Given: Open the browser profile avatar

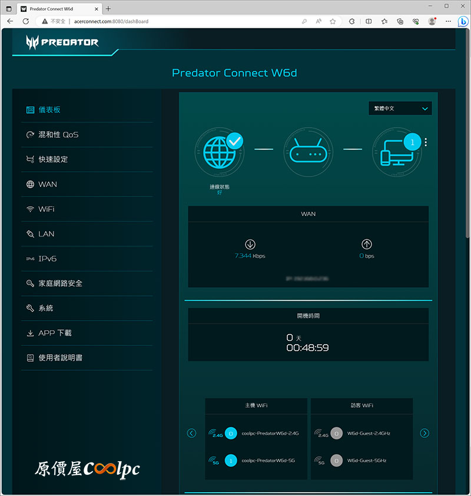Looking at the screenshot, I should click(432, 21).
